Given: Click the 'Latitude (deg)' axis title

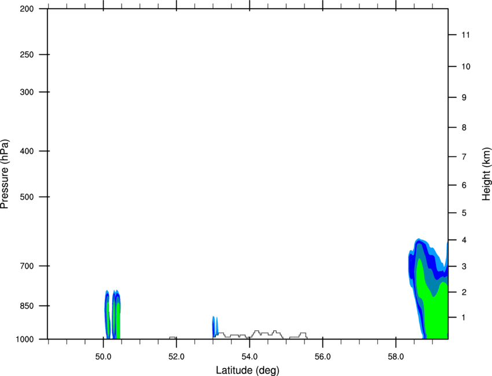Looking at the screenshot, I should [x=248, y=370].
